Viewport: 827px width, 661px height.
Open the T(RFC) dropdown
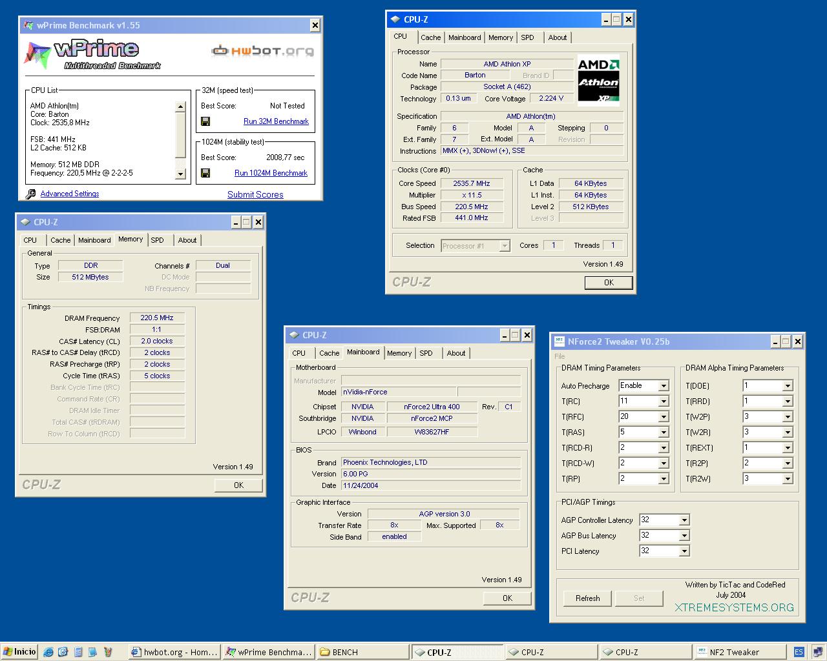tap(663, 417)
